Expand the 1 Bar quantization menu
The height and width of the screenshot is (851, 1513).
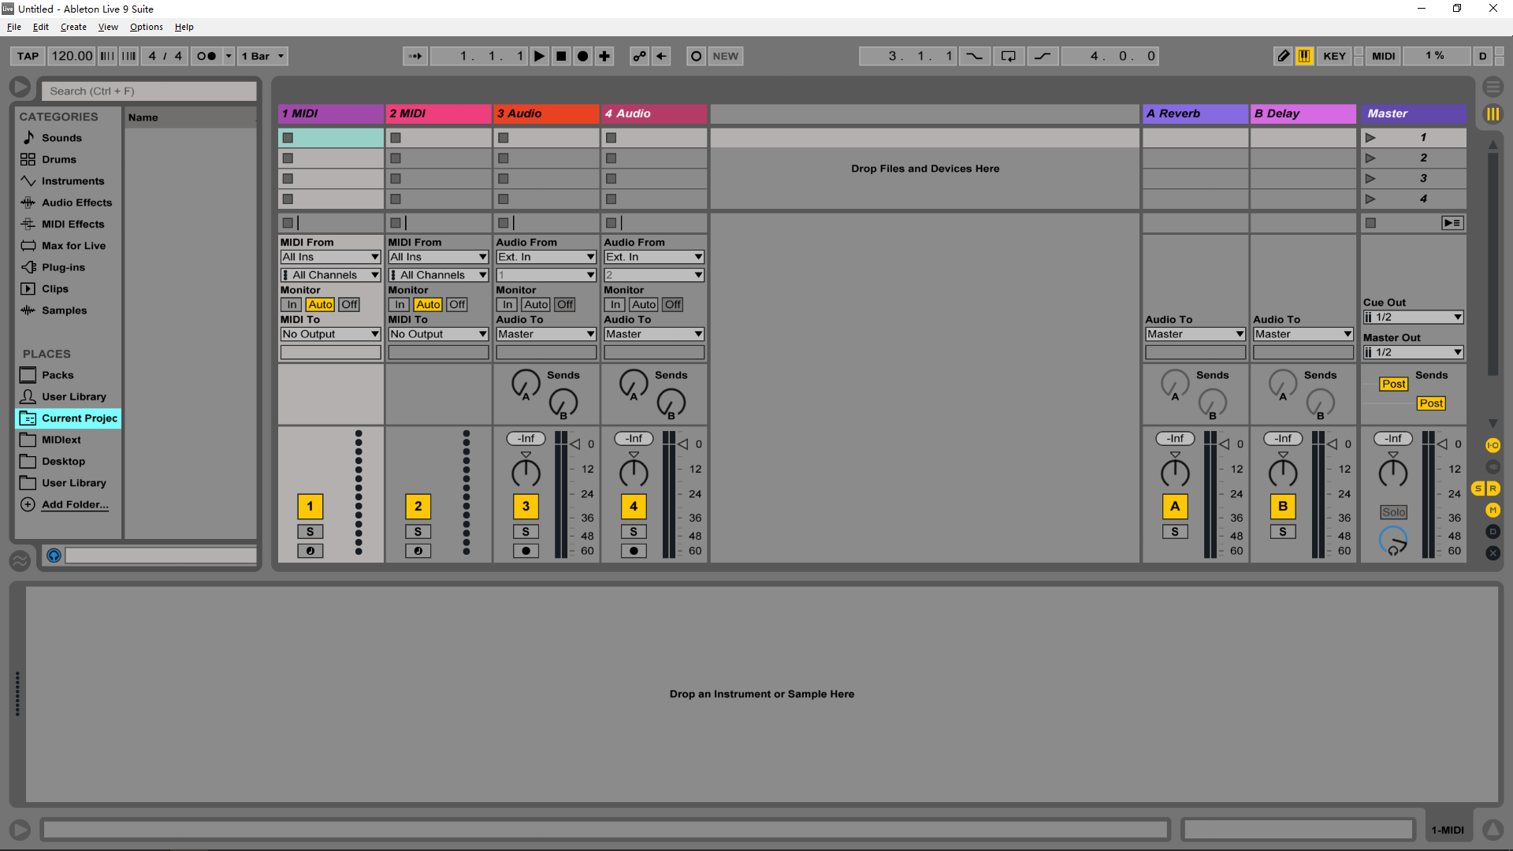263,56
